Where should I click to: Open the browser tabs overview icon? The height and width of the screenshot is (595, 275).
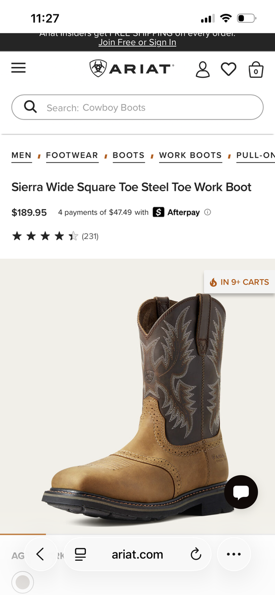80,554
